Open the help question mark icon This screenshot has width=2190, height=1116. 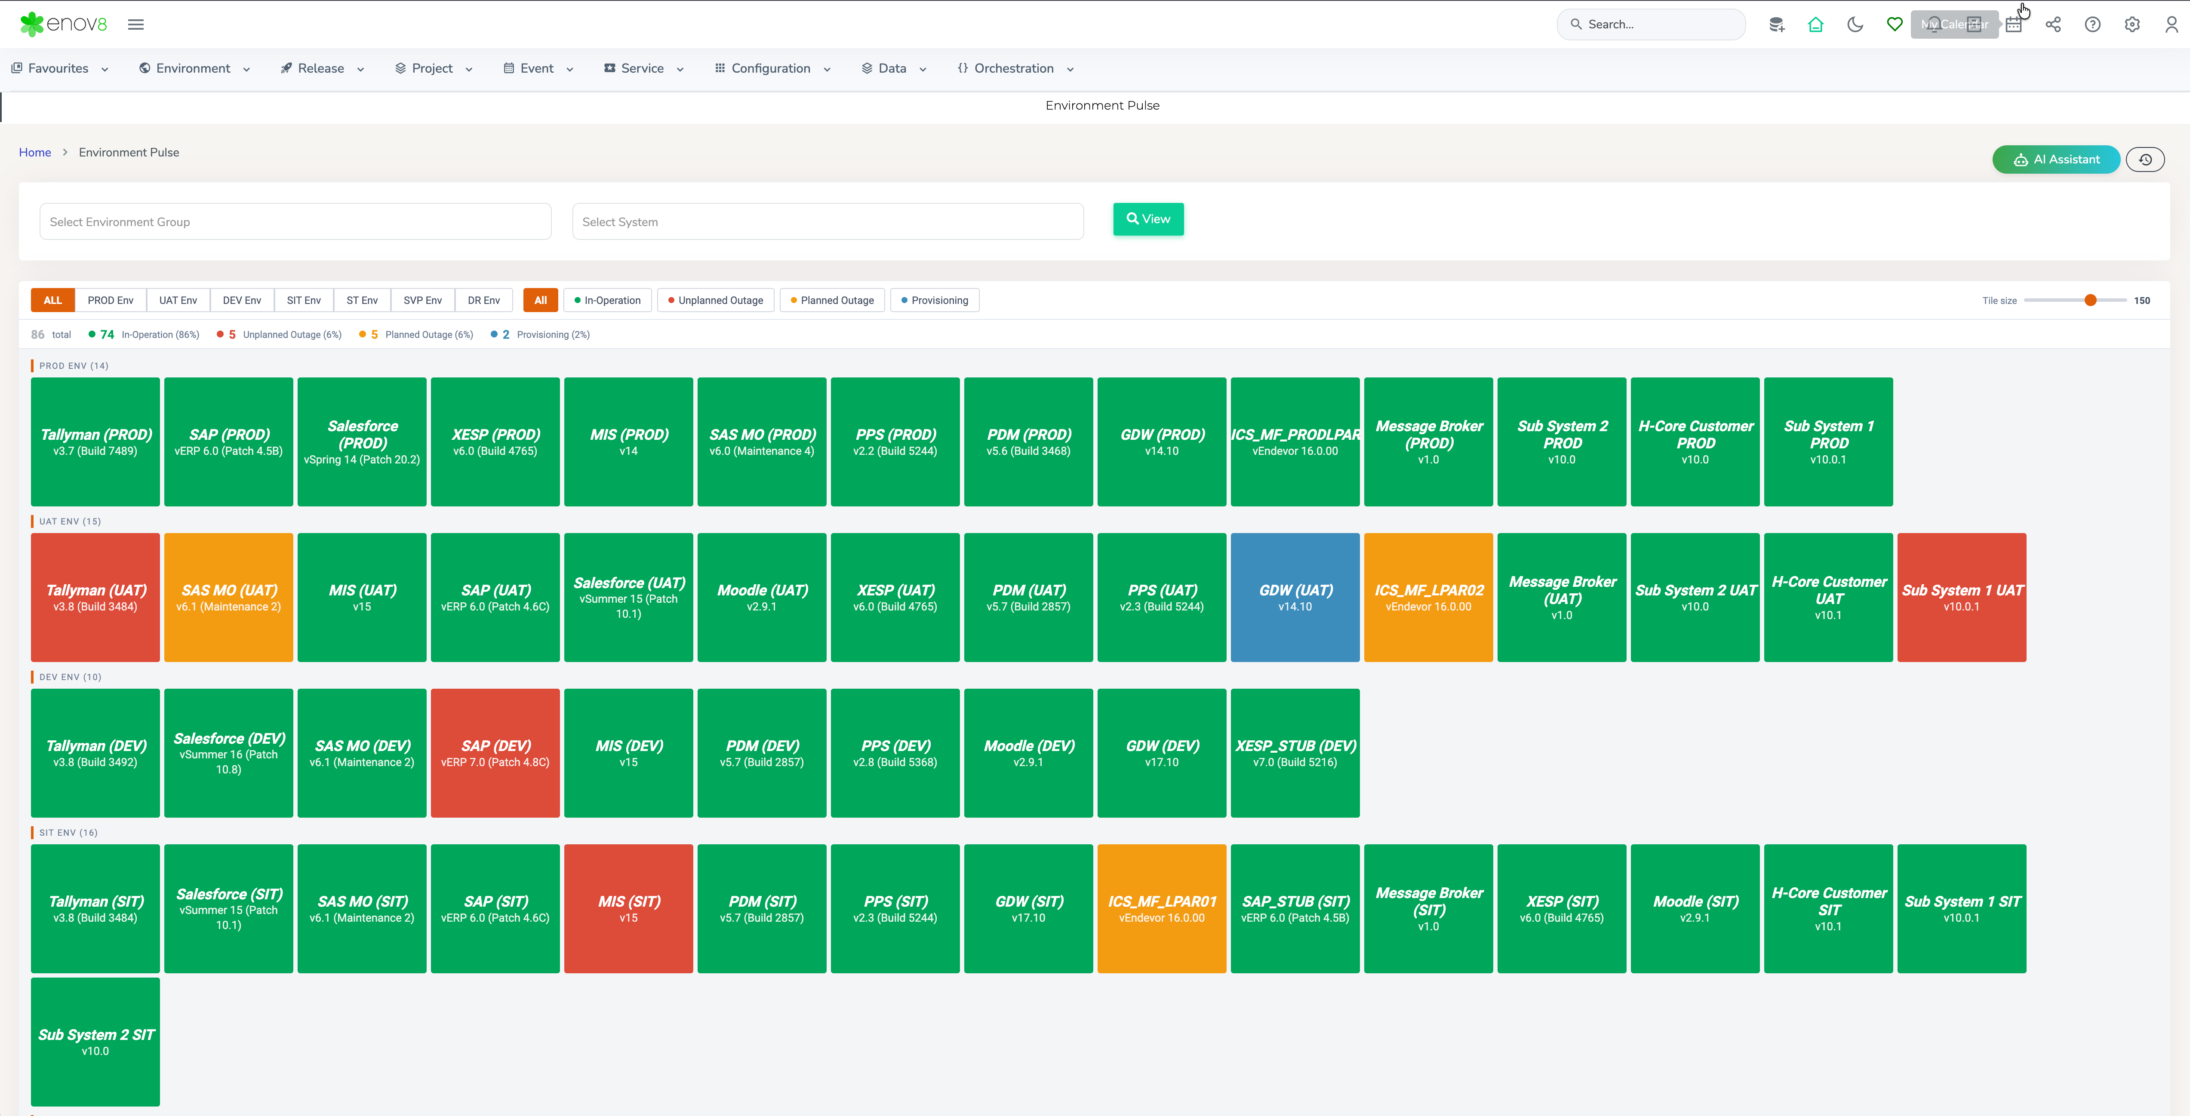2092,25
